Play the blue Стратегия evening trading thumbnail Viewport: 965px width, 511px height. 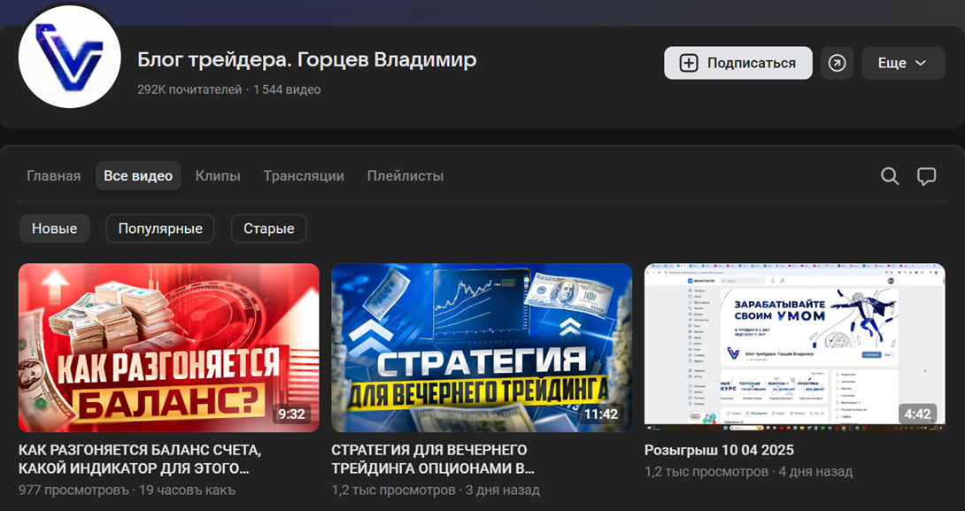(x=481, y=347)
